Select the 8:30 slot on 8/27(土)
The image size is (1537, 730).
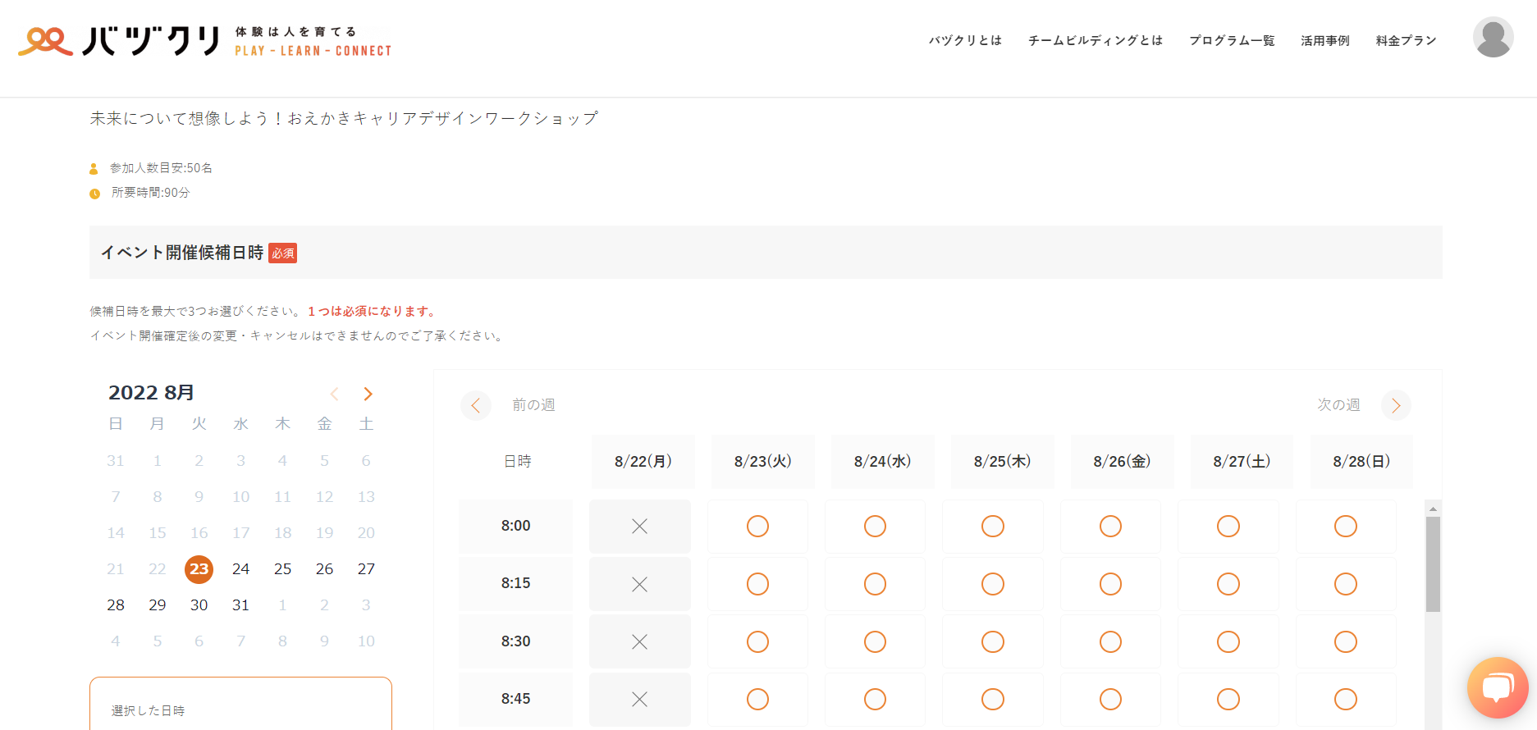click(x=1228, y=641)
